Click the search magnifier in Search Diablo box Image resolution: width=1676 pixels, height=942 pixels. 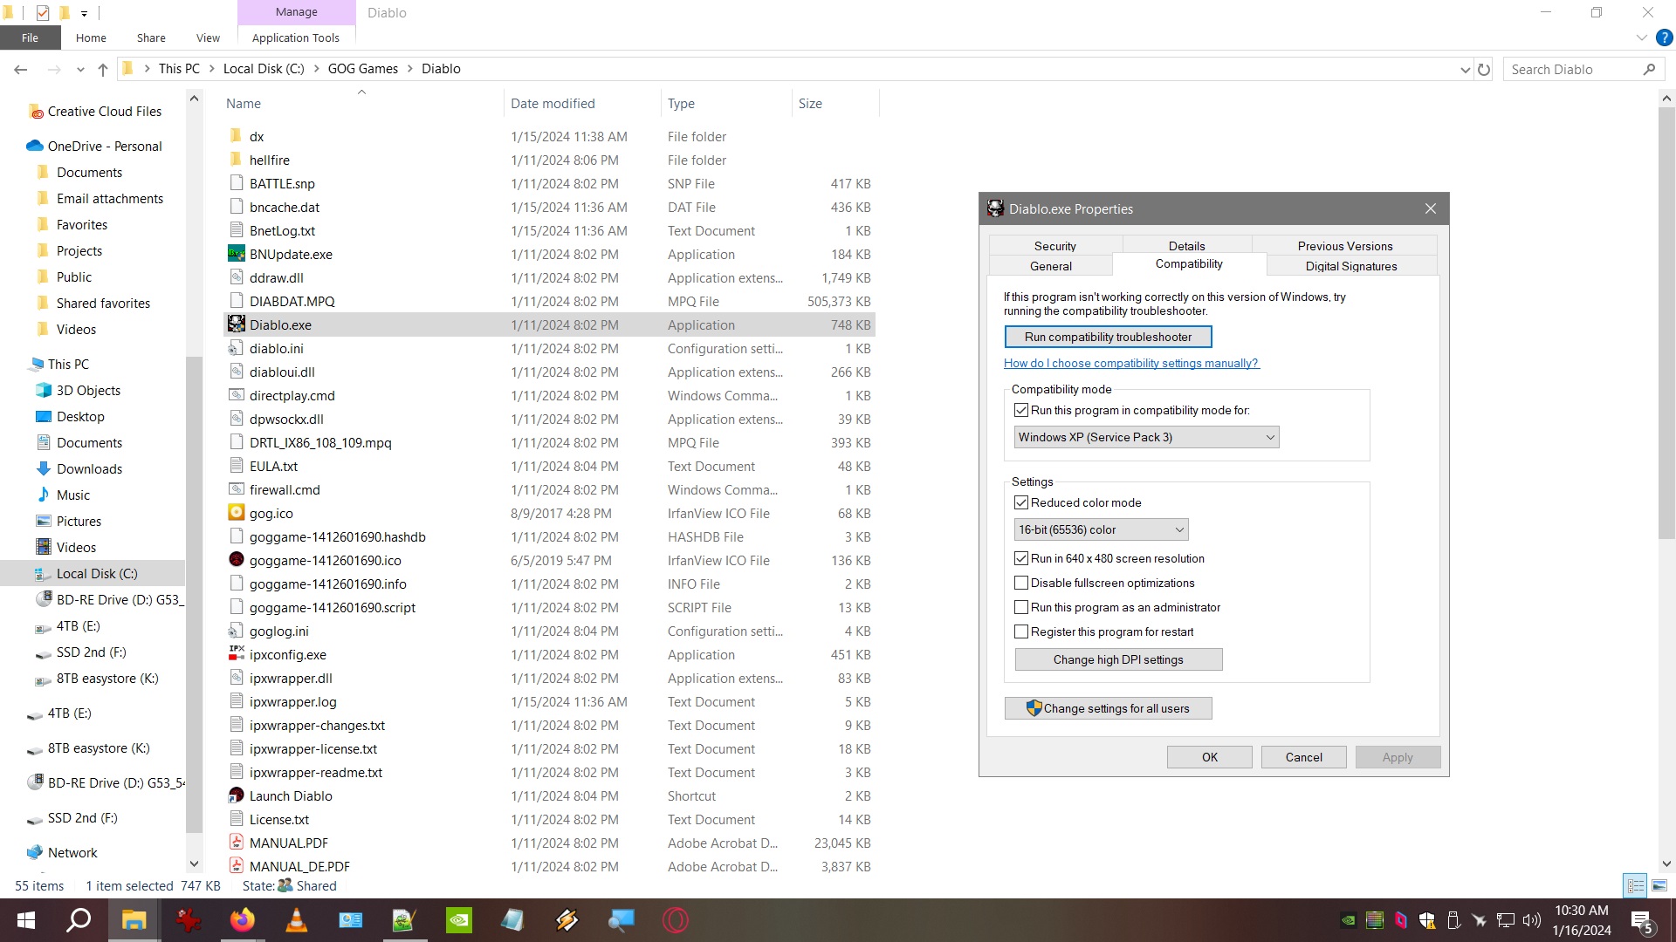click(1649, 69)
